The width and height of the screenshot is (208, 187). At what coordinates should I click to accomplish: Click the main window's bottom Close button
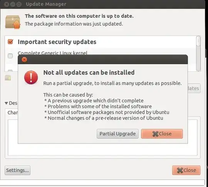(186, 170)
